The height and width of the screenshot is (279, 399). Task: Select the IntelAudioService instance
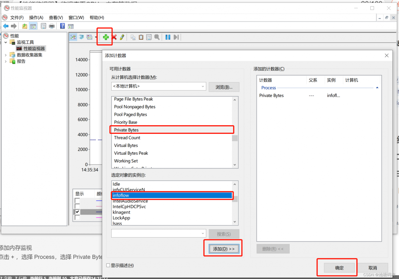pyautogui.click(x=172, y=201)
